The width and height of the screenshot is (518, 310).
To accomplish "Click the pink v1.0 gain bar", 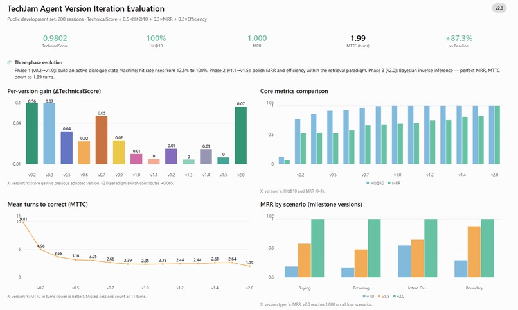I will click(136, 159).
